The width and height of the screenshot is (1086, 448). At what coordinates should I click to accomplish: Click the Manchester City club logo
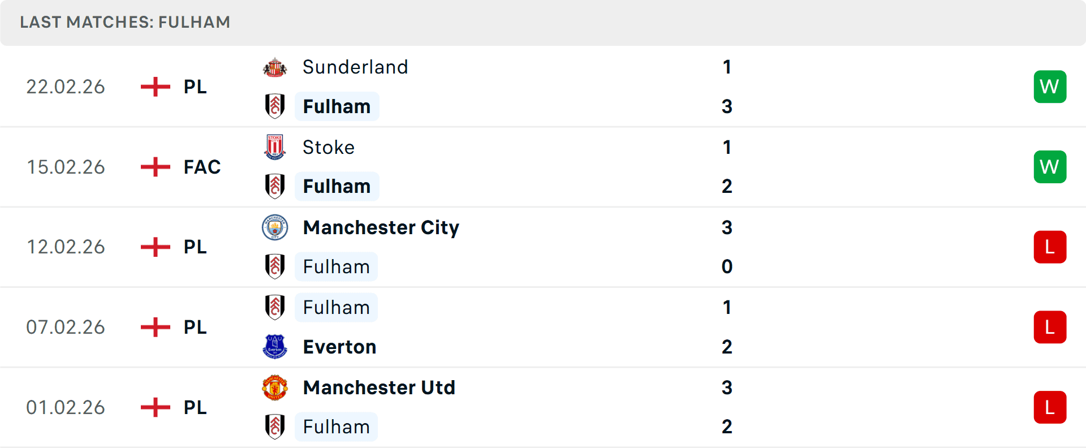tap(275, 228)
